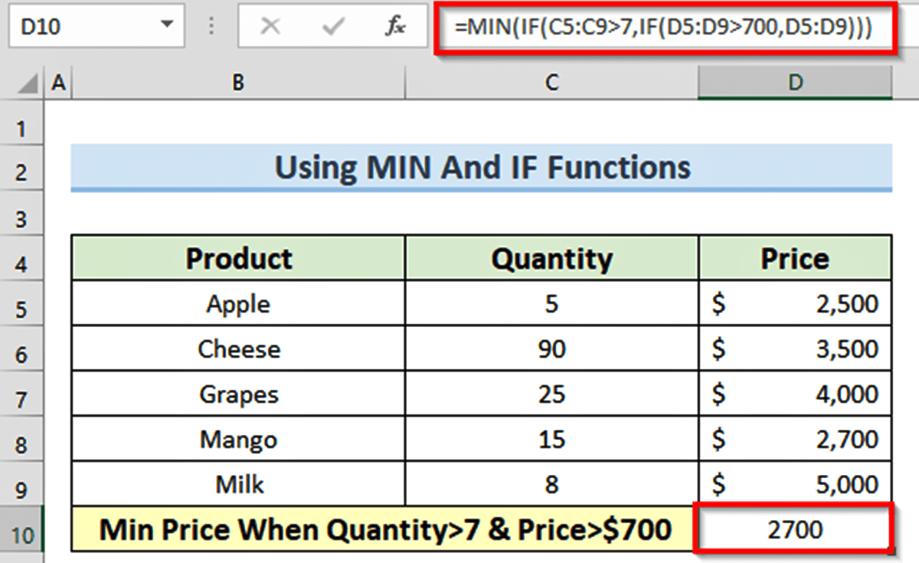919x563 pixels.
Task: Click the vertical ellipsis next to the Name Box
Action: [211, 25]
